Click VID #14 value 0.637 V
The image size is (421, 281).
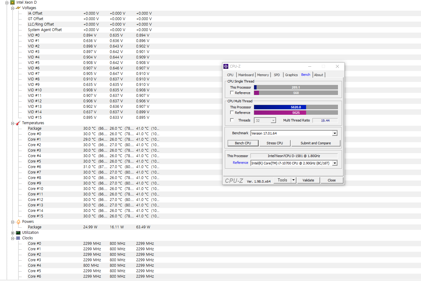pos(90,112)
